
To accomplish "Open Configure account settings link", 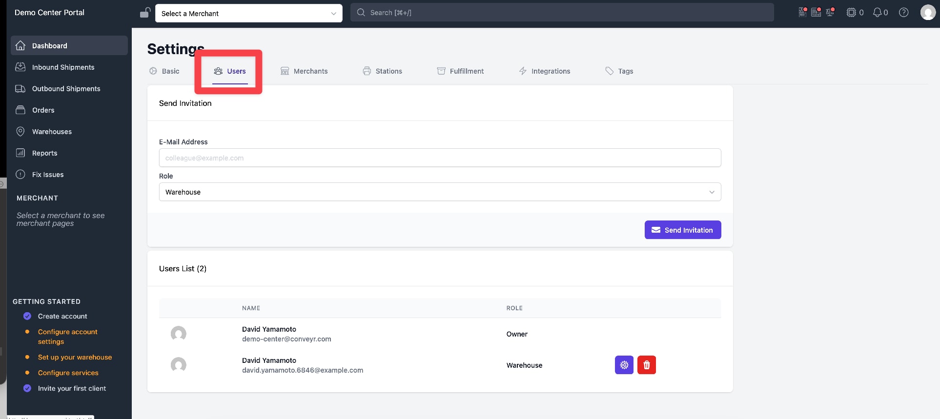I will click(68, 337).
